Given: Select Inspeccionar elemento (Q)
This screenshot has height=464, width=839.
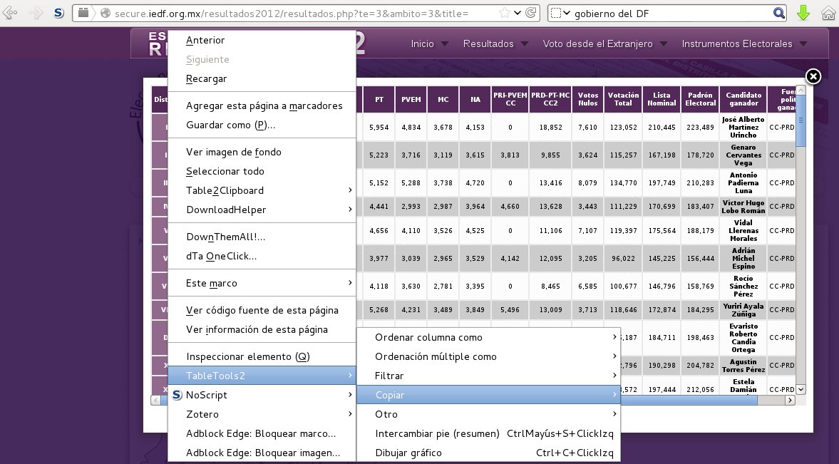Looking at the screenshot, I should (247, 356).
